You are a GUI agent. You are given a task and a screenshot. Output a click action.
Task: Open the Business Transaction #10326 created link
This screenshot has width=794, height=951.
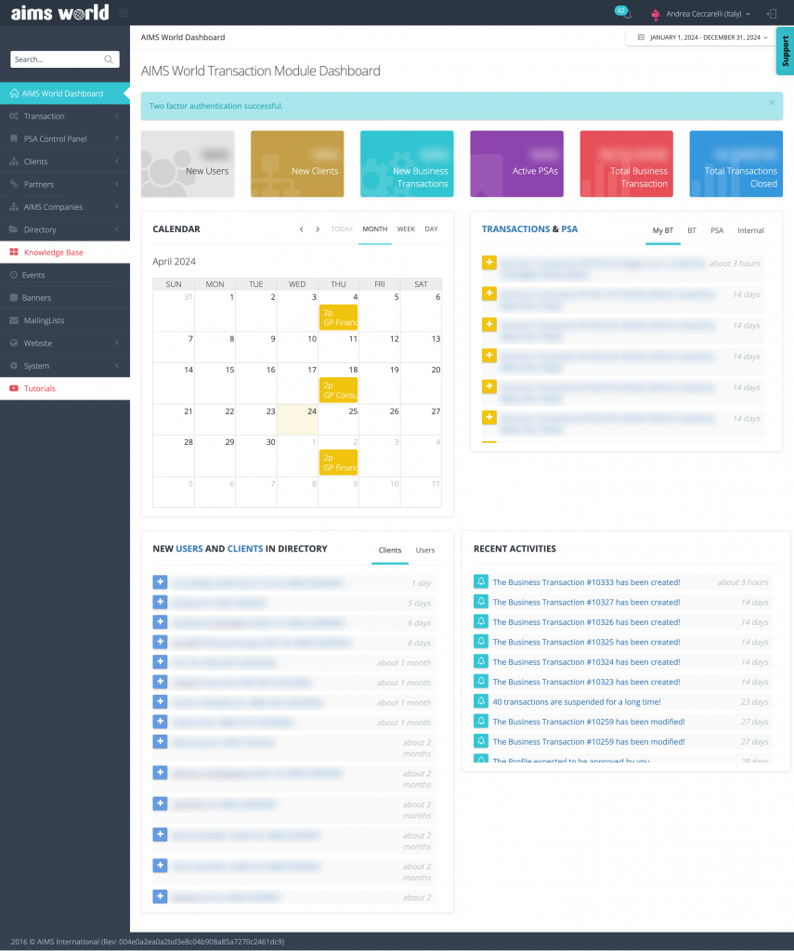pyautogui.click(x=586, y=622)
